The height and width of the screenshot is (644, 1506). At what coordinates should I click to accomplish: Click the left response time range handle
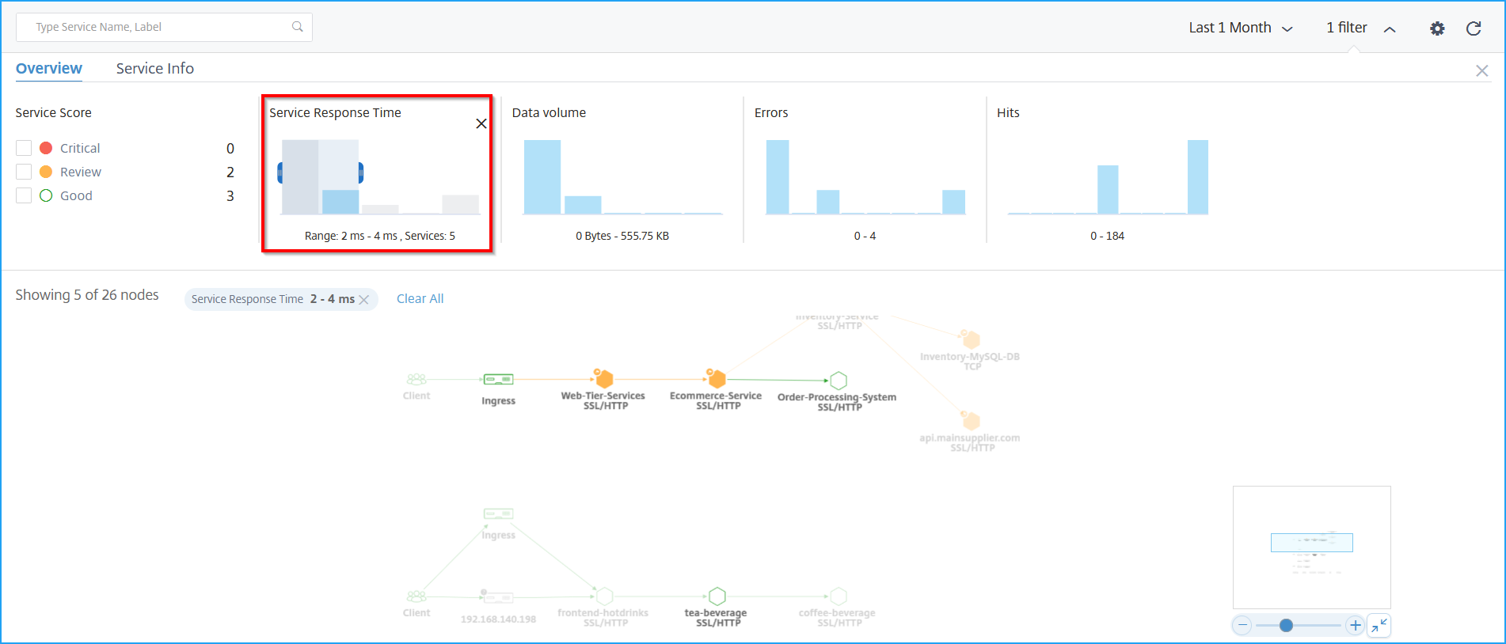[x=280, y=172]
